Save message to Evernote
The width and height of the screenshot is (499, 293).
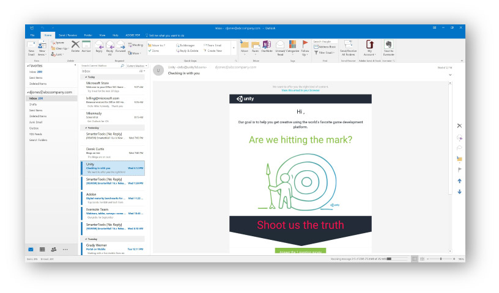tap(388, 48)
